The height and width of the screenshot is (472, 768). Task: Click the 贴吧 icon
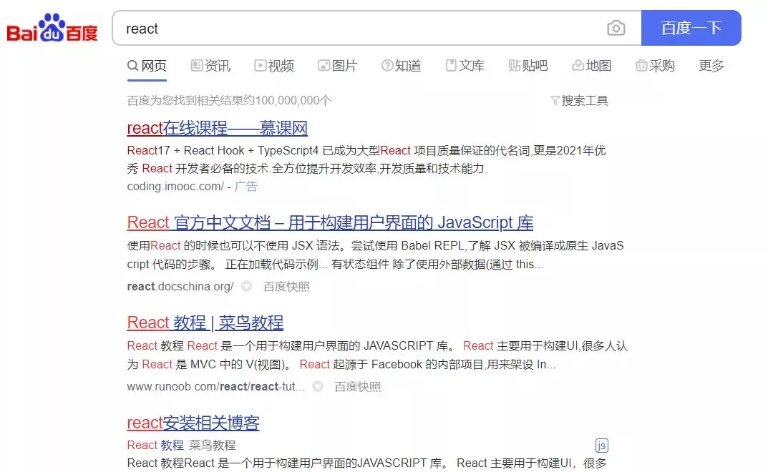[515, 65]
